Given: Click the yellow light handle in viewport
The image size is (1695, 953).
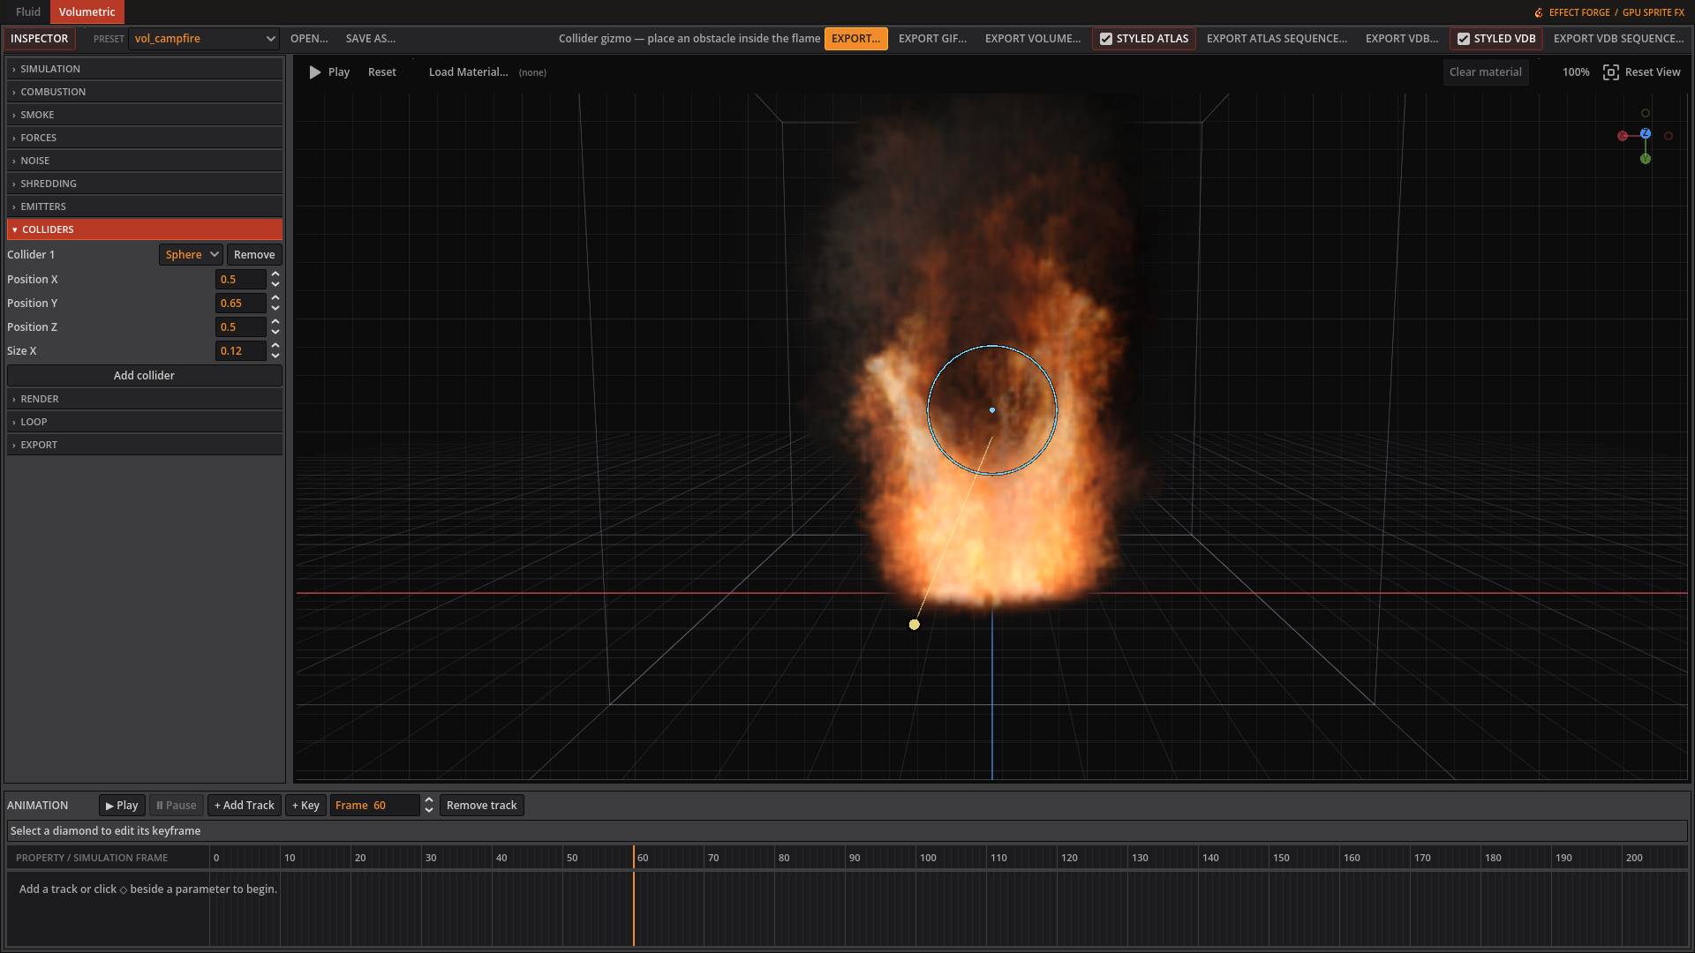Looking at the screenshot, I should click(915, 625).
